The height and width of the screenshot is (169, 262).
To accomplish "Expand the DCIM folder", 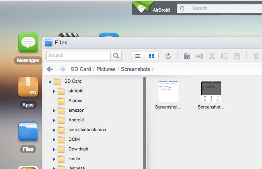I will [54, 140].
